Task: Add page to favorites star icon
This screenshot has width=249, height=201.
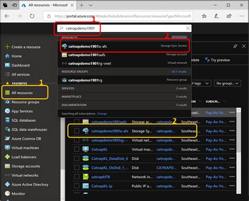Action: (x=204, y=16)
